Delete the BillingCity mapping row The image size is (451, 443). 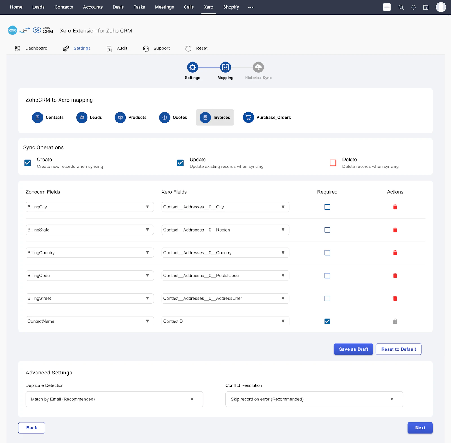(395, 207)
